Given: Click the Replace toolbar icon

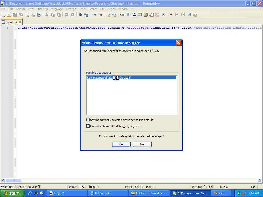Looking at the screenshot, I should point(86,15).
